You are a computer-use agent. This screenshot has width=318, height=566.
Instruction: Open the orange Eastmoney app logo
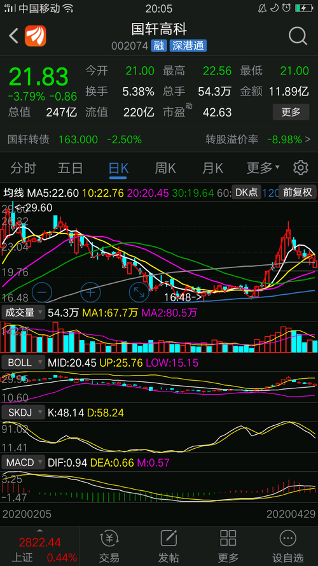pyautogui.click(x=36, y=36)
